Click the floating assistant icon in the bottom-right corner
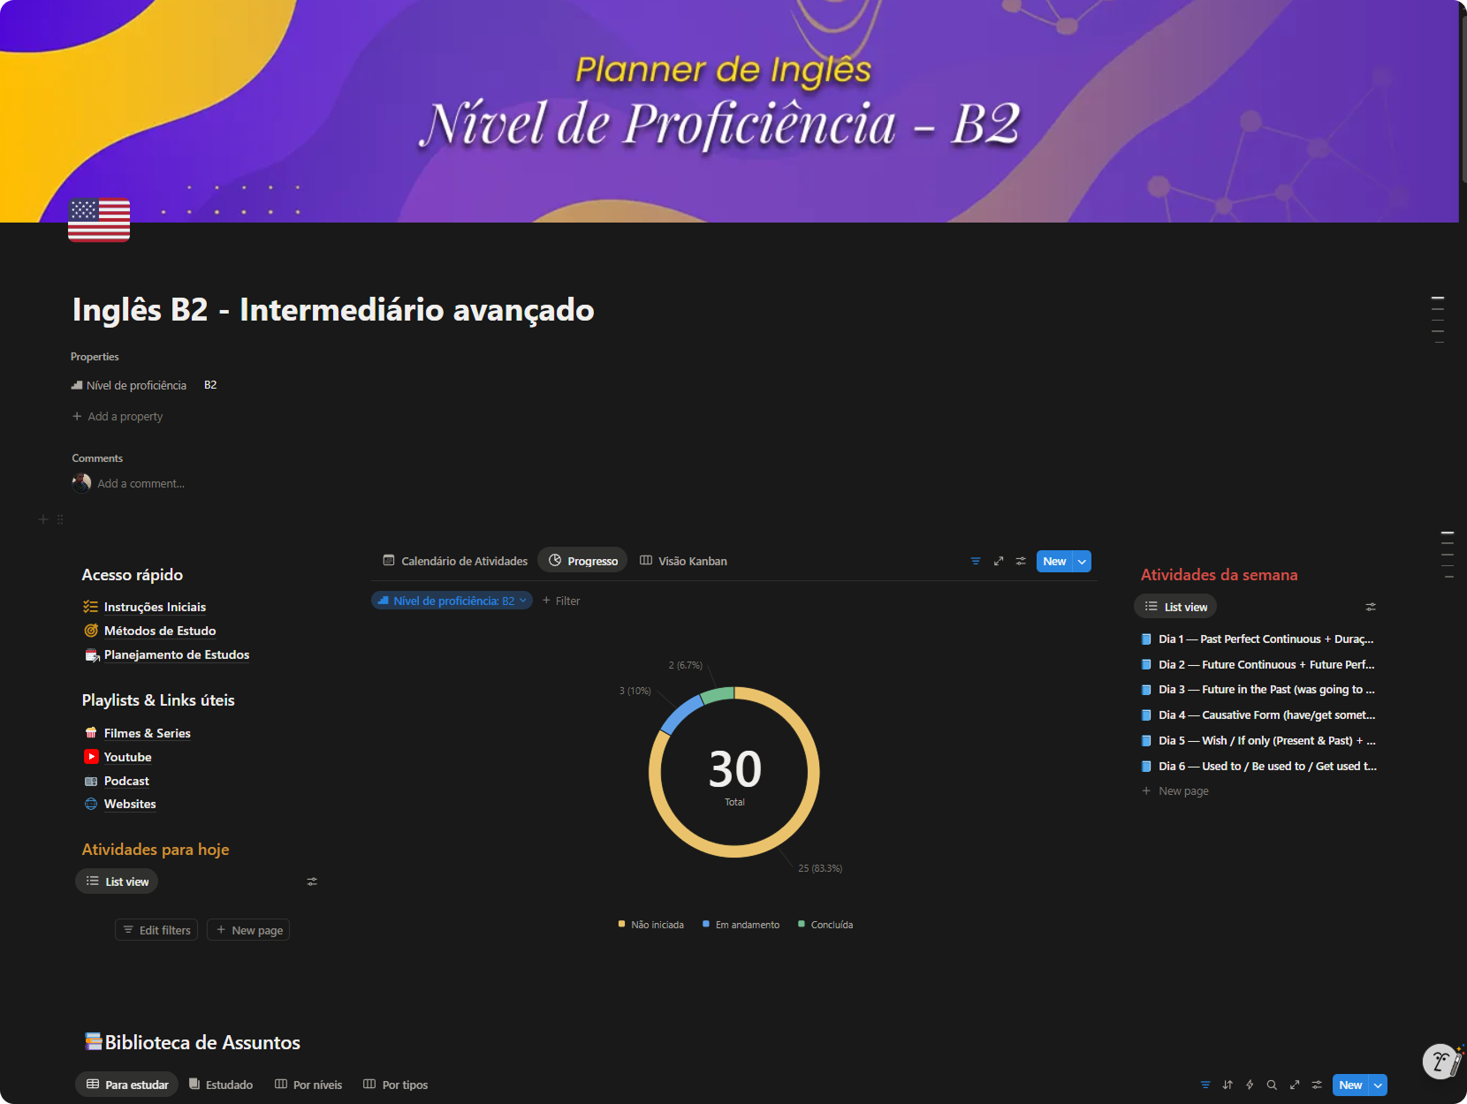Image resolution: width=1467 pixels, height=1104 pixels. point(1441,1061)
